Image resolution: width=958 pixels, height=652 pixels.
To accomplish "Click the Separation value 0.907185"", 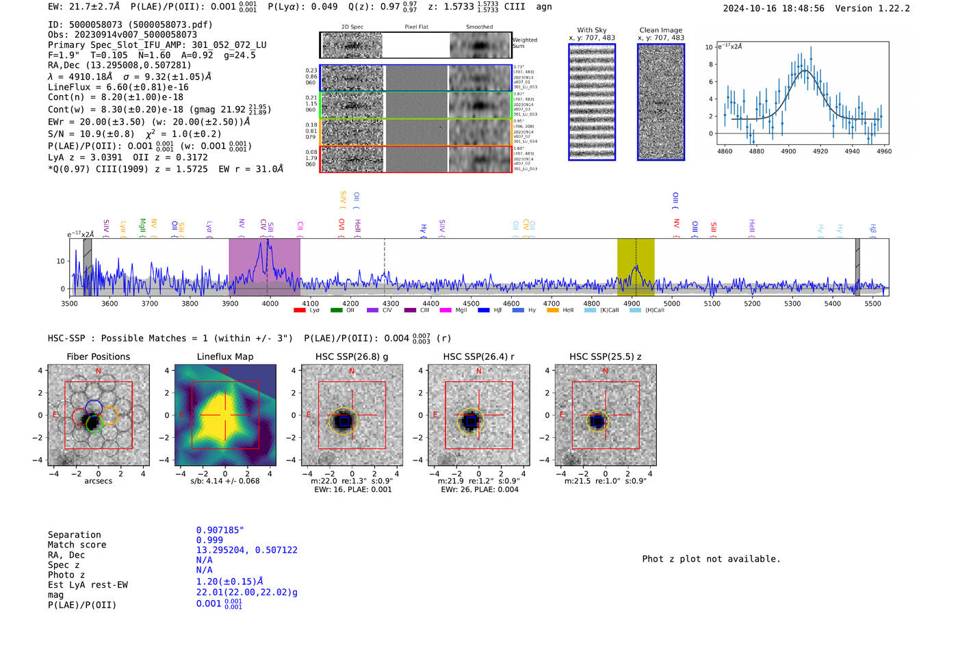I will pos(220,530).
